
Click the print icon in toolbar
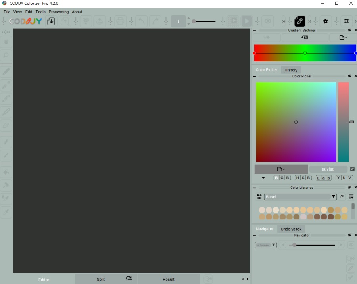pos(120,21)
